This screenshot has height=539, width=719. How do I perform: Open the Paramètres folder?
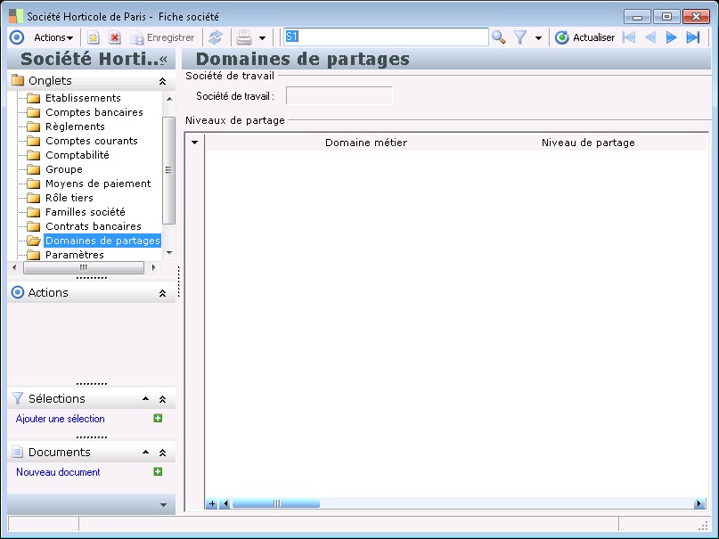(74, 255)
